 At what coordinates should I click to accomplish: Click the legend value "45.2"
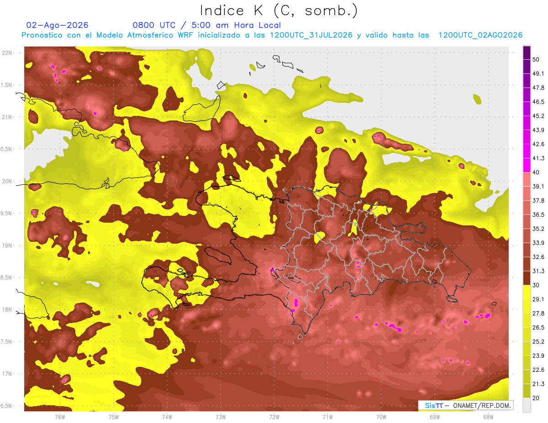coord(538,116)
